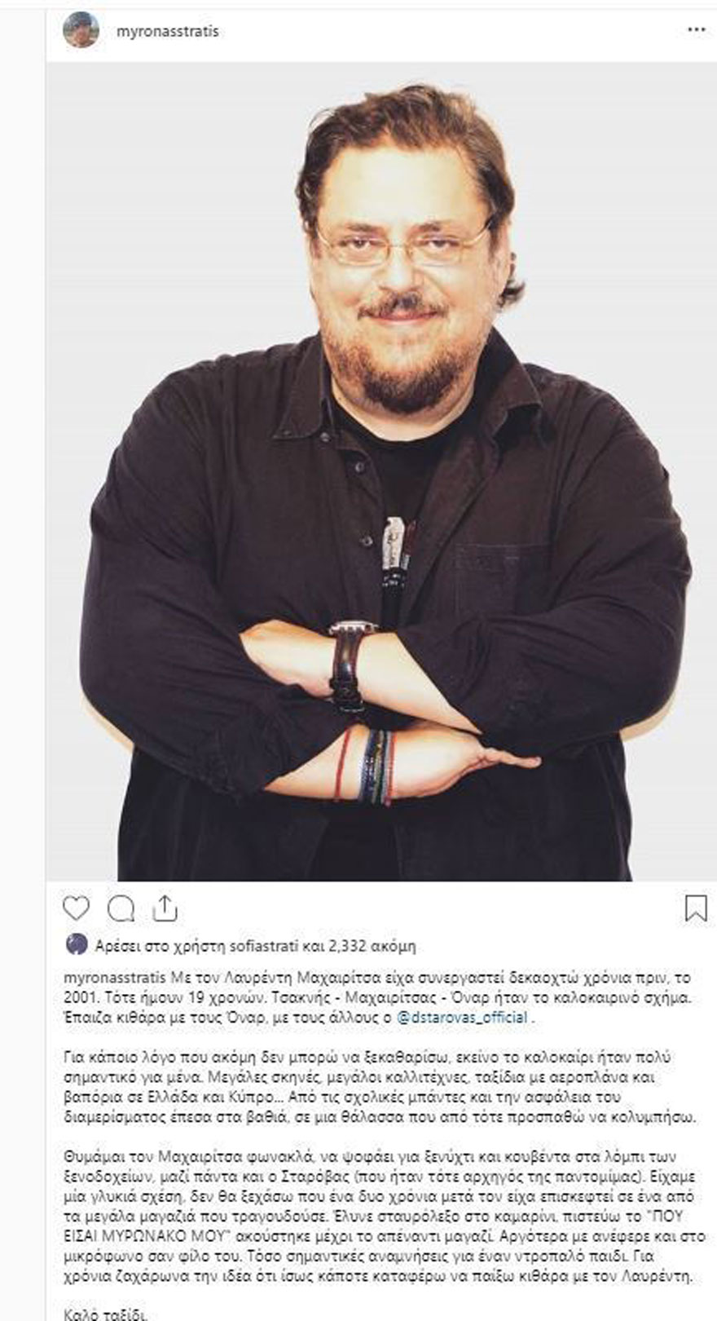Like the post with the heart icon
The width and height of the screenshot is (717, 1321).
(76, 908)
